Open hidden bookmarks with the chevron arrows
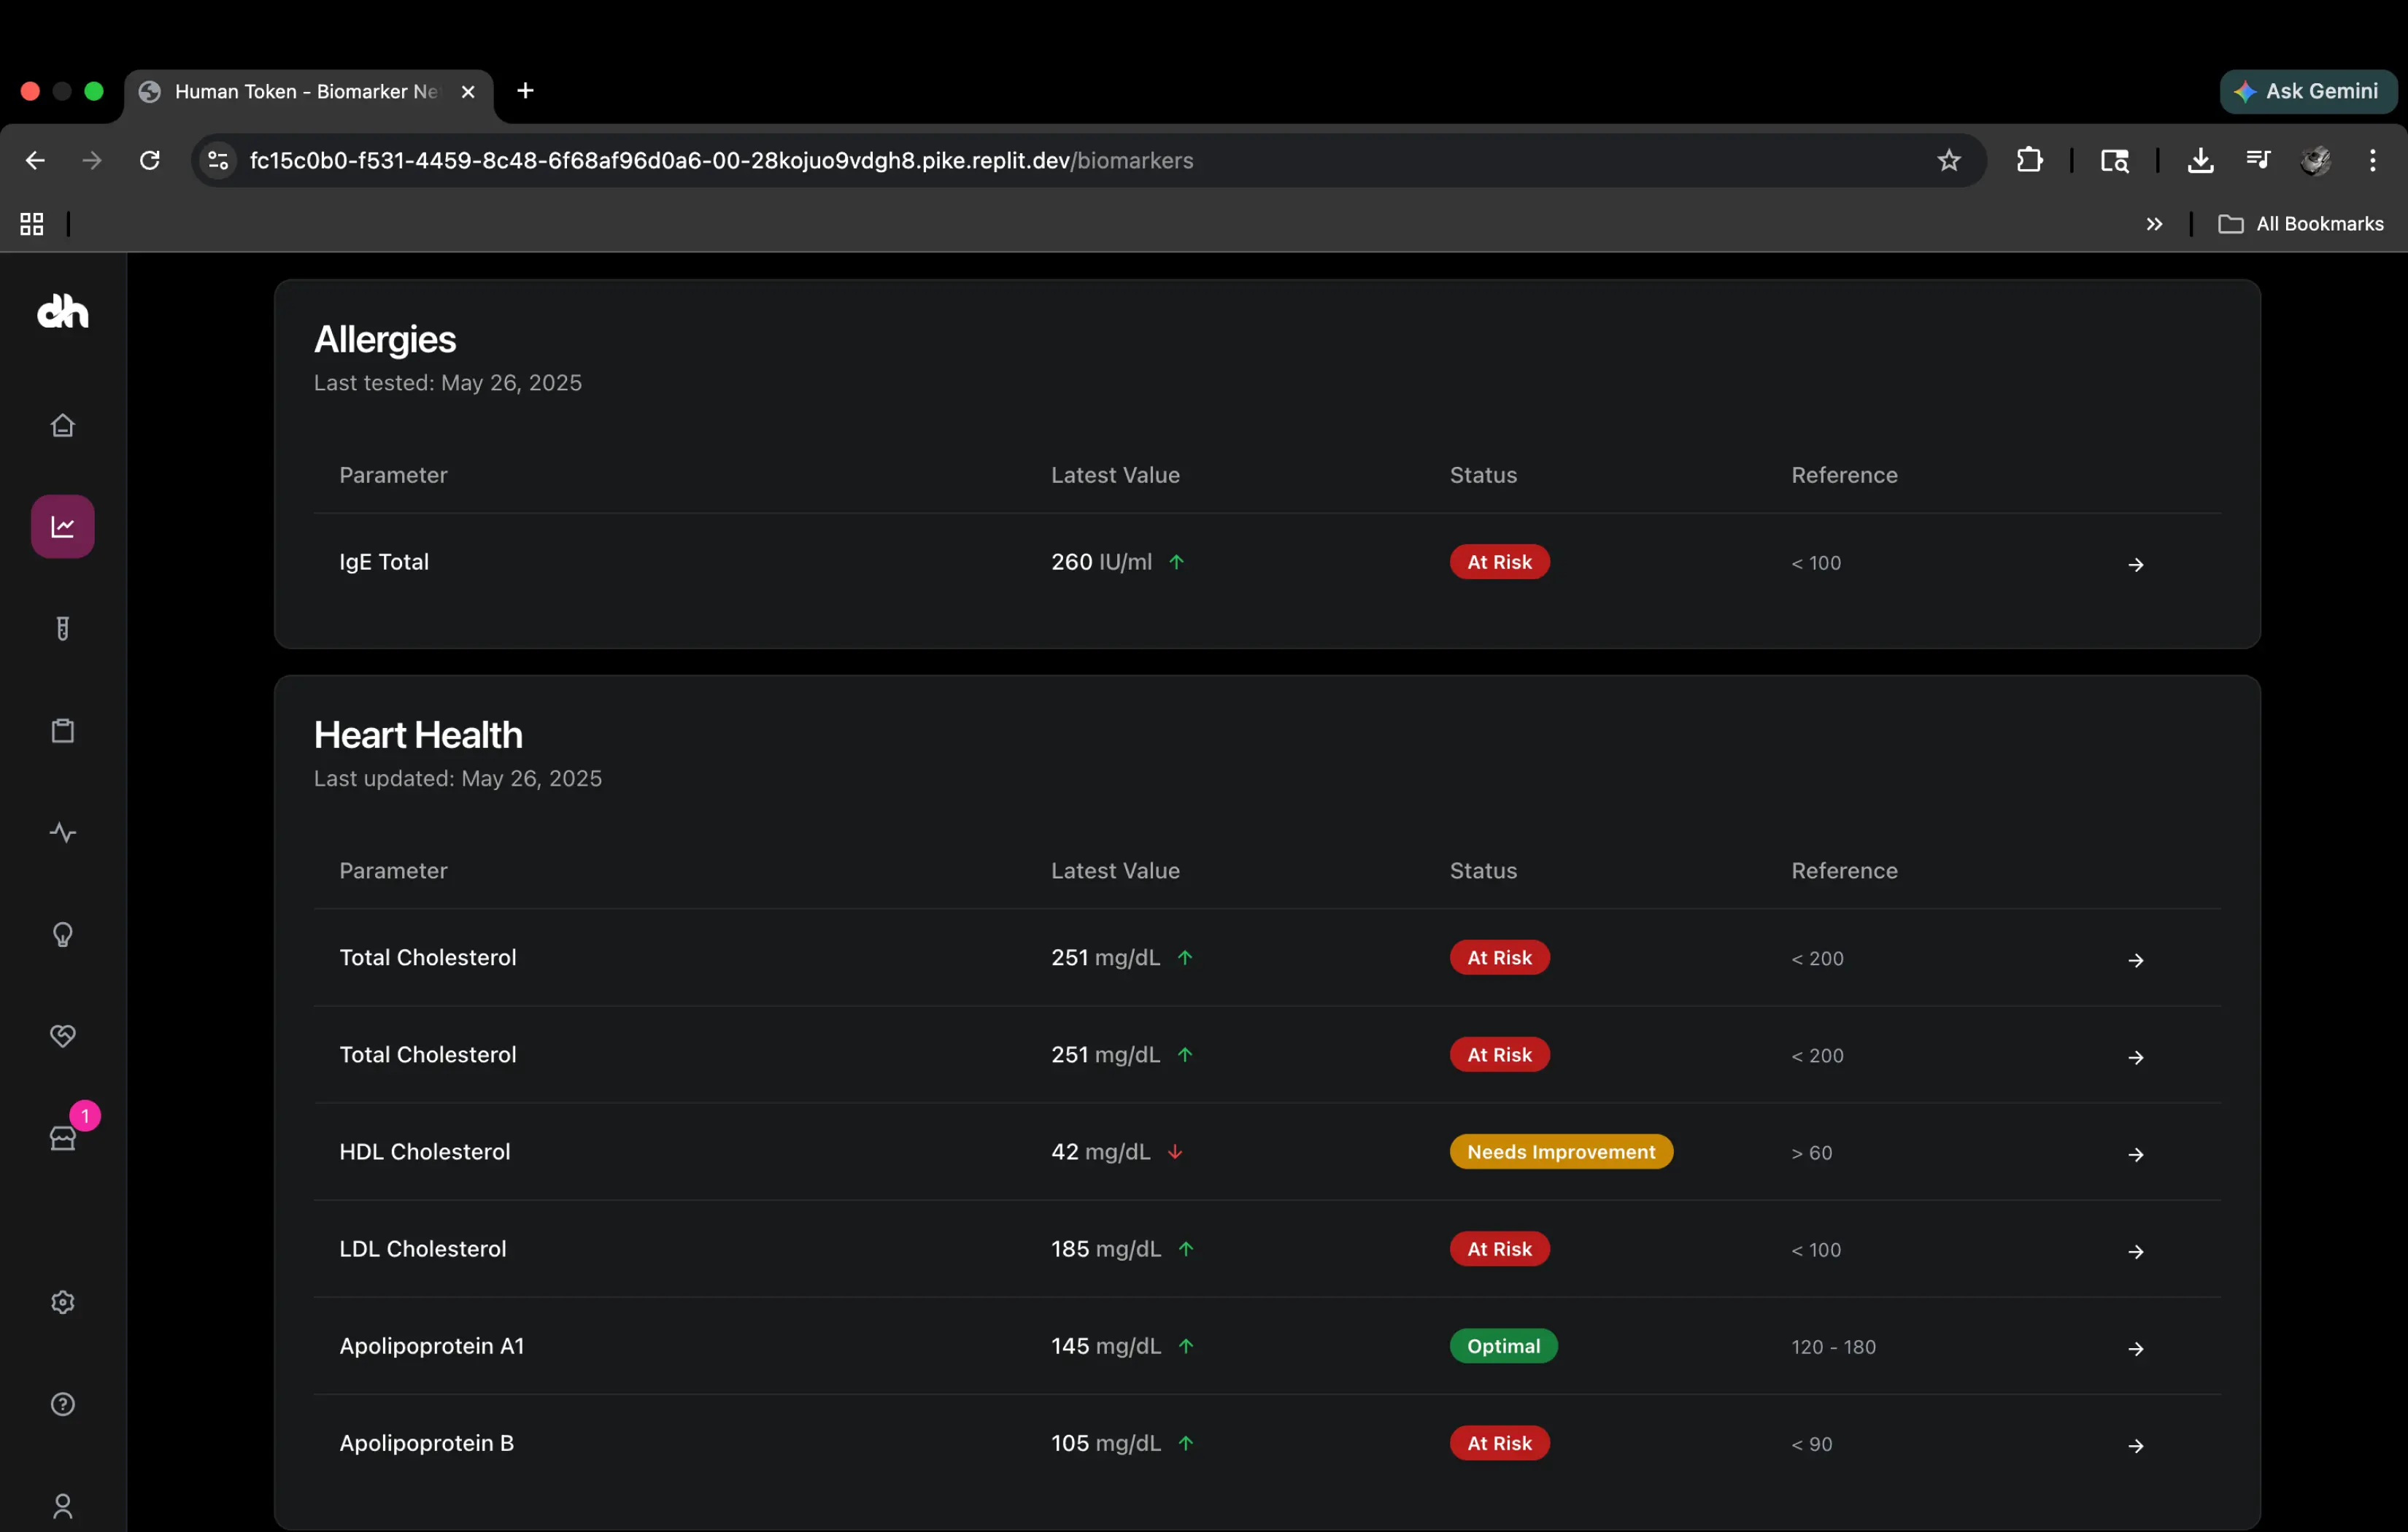This screenshot has width=2408, height=1532. point(2154,223)
